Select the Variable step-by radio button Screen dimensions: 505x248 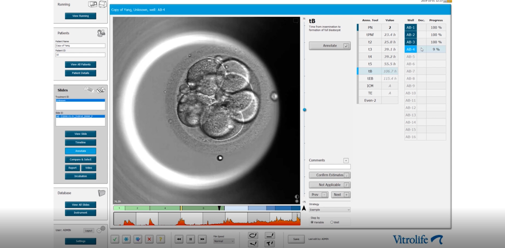(312, 222)
